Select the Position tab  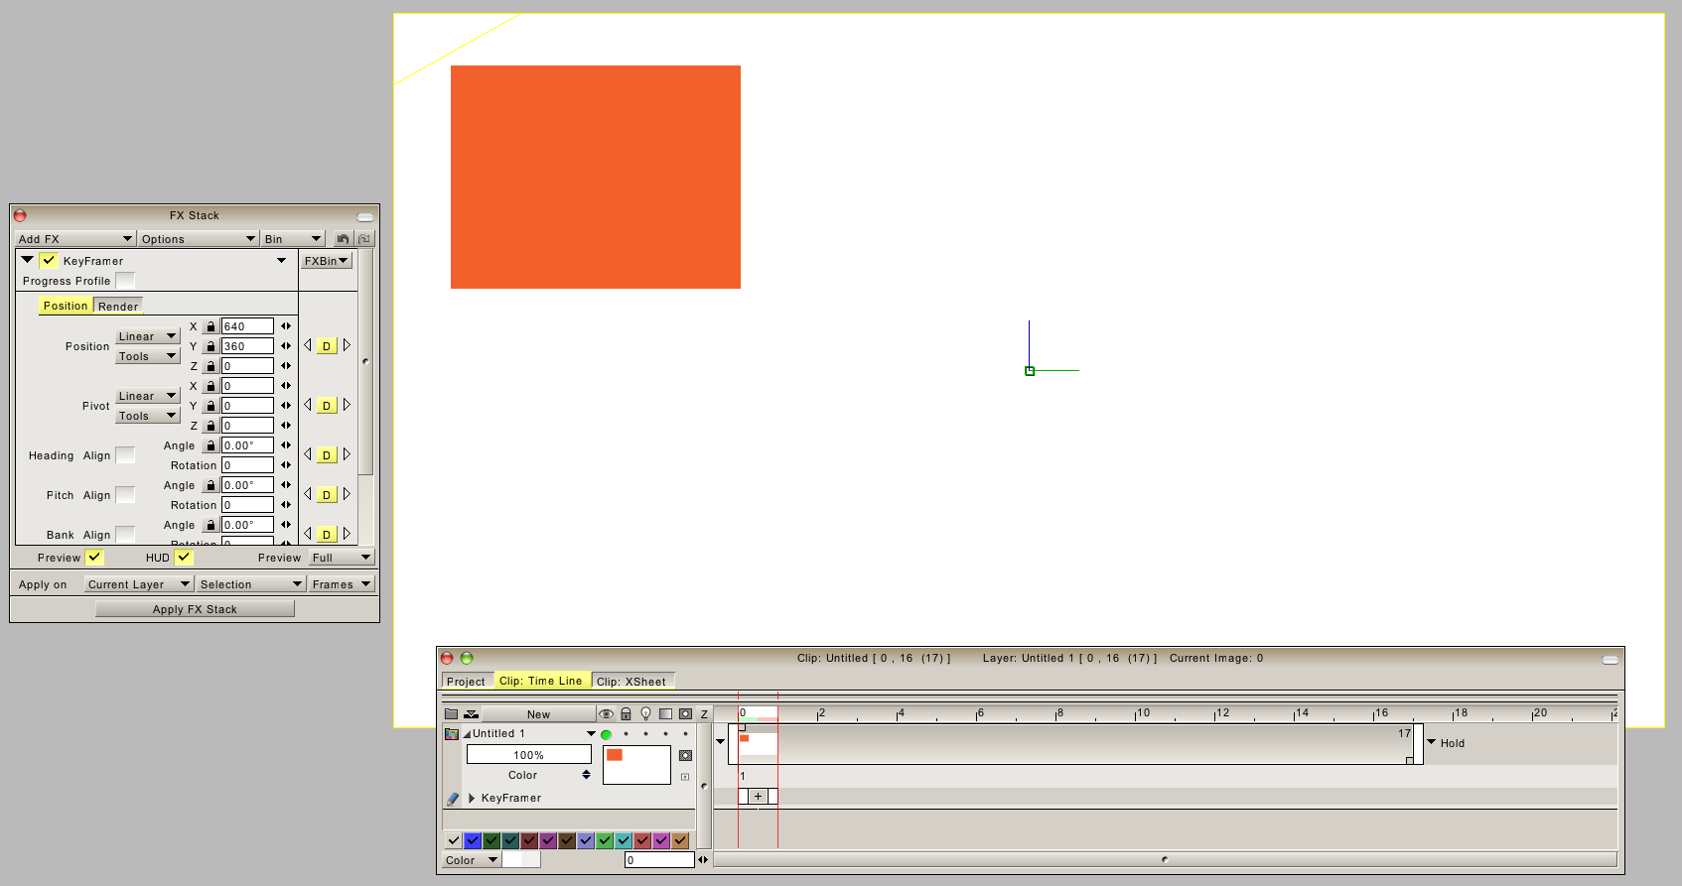tap(66, 306)
